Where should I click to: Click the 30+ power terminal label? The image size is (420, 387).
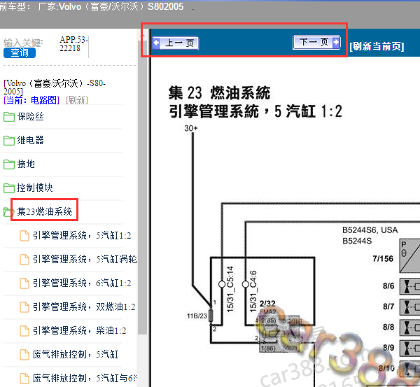pyautogui.click(x=191, y=128)
